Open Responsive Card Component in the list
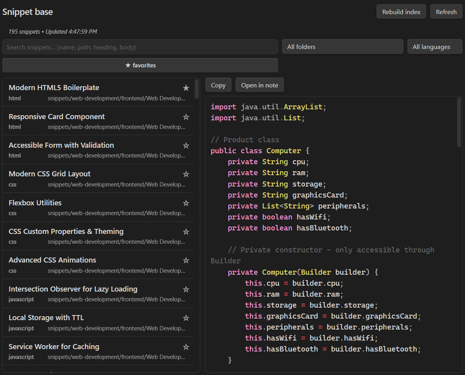465x375 pixels. coord(98,121)
